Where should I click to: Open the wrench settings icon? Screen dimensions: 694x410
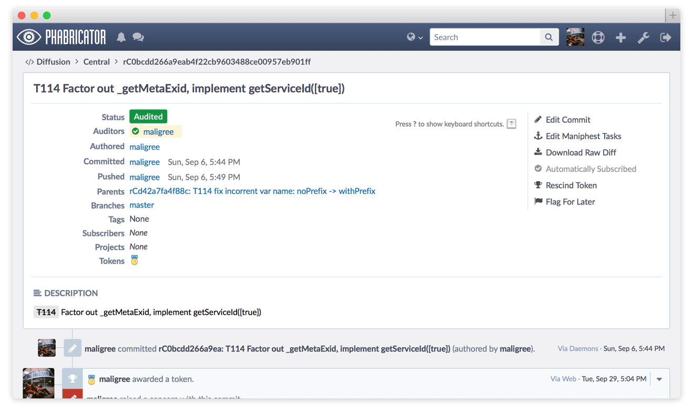pos(643,37)
